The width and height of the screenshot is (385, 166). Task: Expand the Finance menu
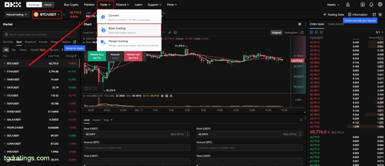click(x=123, y=4)
